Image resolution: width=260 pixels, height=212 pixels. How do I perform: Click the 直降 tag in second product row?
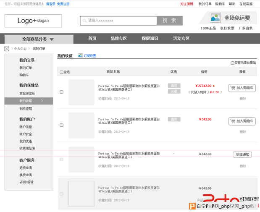[174, 119]
